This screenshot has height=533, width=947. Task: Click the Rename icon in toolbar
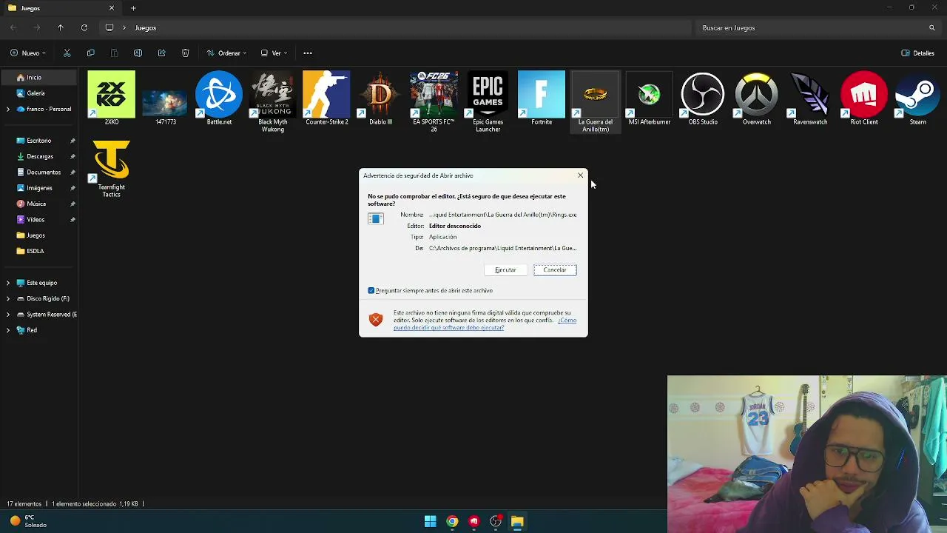(138, 53)
